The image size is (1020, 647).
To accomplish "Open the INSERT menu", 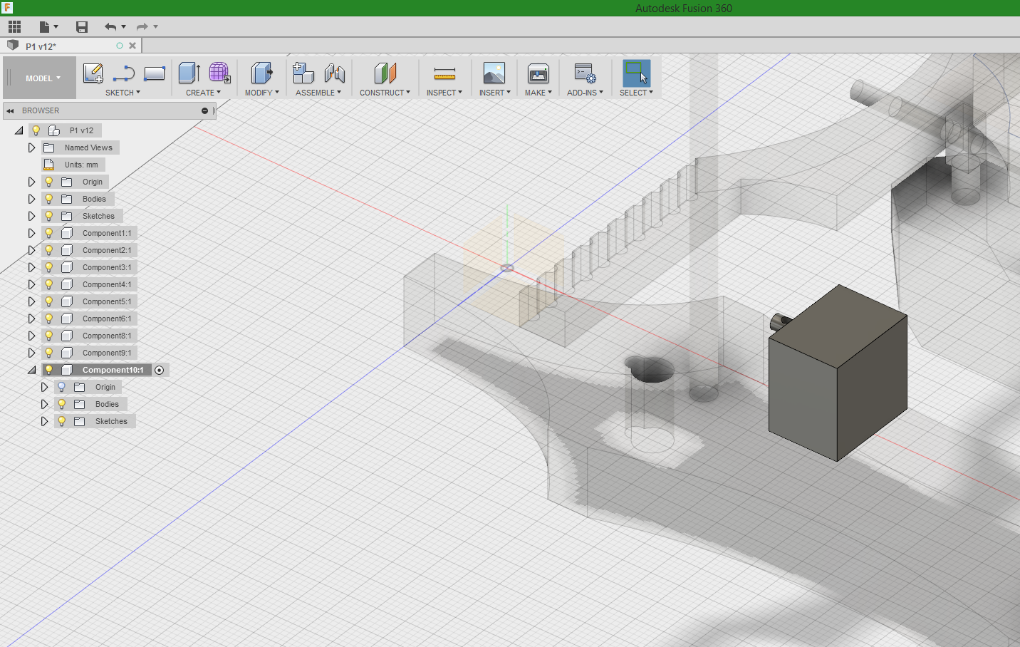I will pyautogui.click(x=494, y=93).
